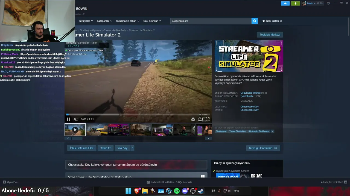Click the Steam taskbar icon
The height and width of the screenshot is (196, 350).
coord(201,191)
